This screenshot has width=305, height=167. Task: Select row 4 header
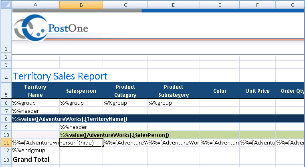click(6, 75)
